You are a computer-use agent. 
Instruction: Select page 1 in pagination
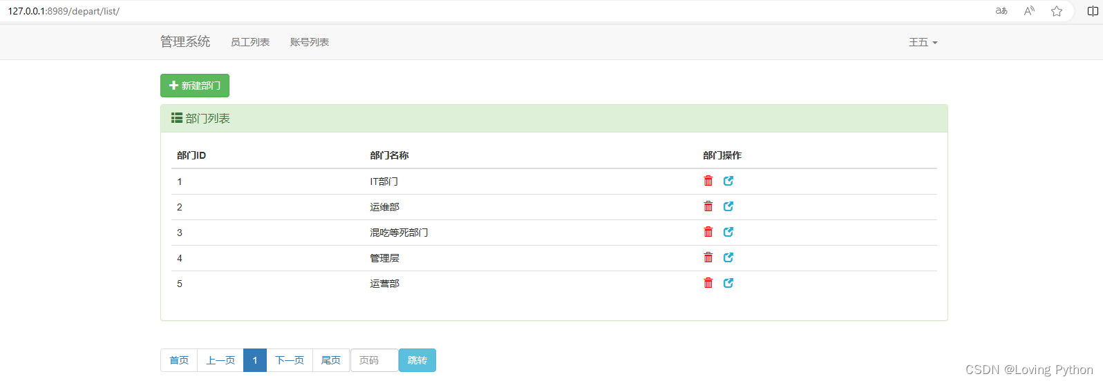click(255, 360)
